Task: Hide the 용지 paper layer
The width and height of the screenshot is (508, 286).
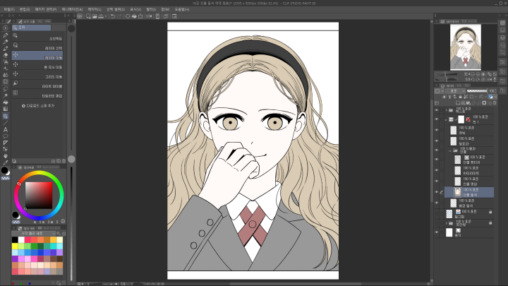Action: pos(437,232)
